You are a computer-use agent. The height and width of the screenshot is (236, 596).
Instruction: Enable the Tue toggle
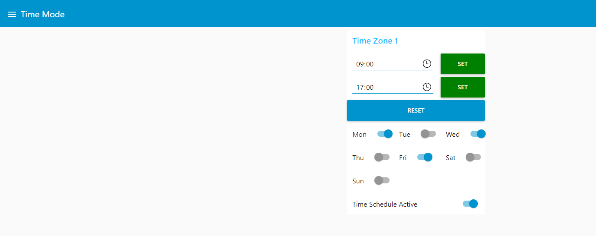pyautogui.click(x=428, y=134)
